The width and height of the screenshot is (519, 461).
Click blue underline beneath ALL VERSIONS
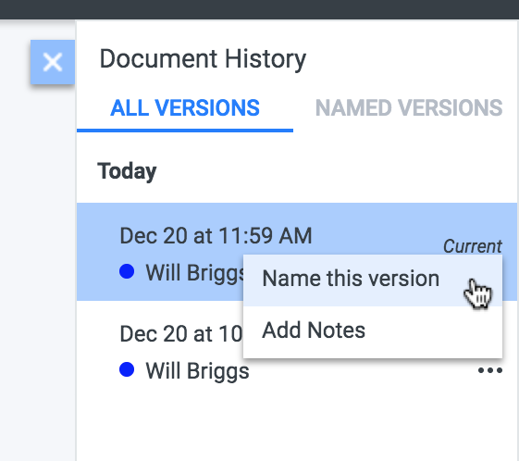coord(185,131)
